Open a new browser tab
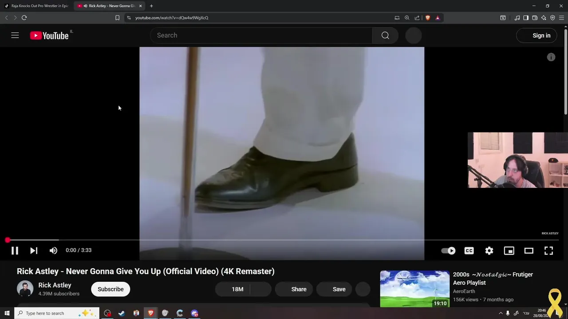This screenshot has width=568, height=319. (x=151, y=6)
